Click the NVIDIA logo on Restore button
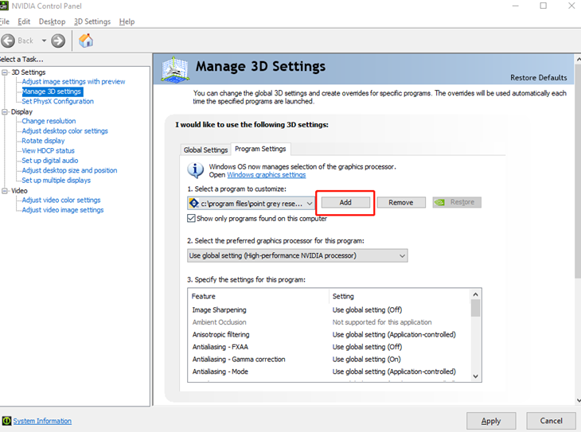This screenshot has width=581, height=432. click(439, 202)
